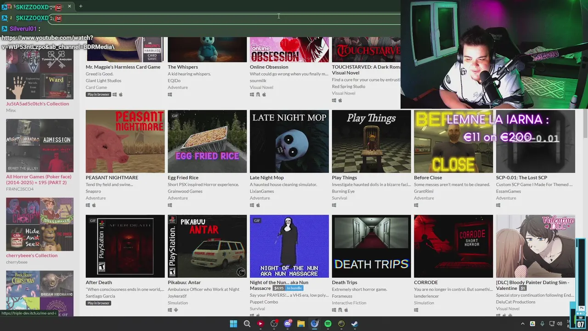This screenshot has width=588, height=331.
Task: Click Death Trips hallway thumbnail
Action: pyautogui.click(x=371, y=246)
